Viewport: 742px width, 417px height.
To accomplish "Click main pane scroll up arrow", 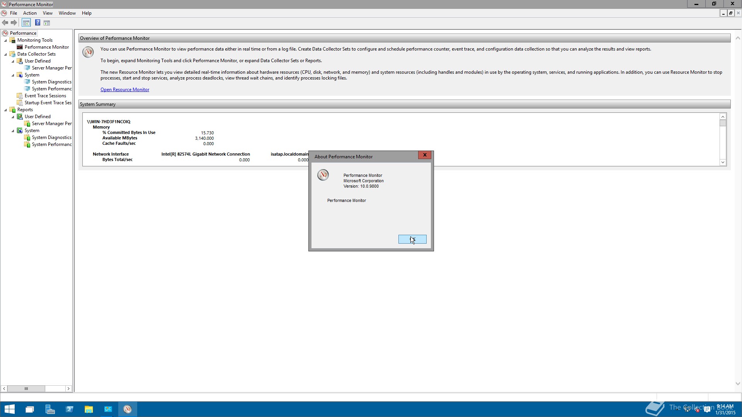I will [738, 38].
